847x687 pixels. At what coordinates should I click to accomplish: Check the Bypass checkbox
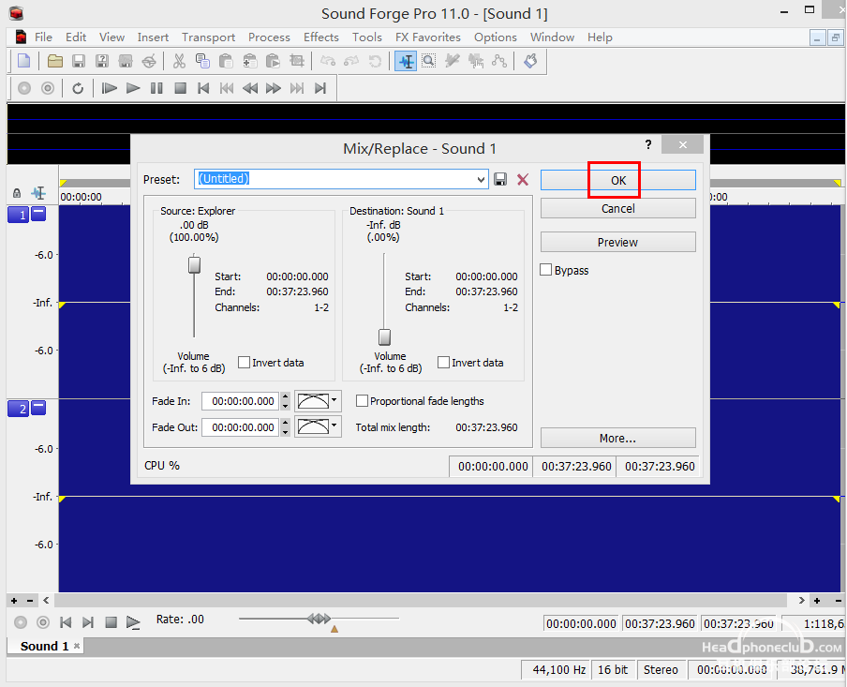[546, 270]
